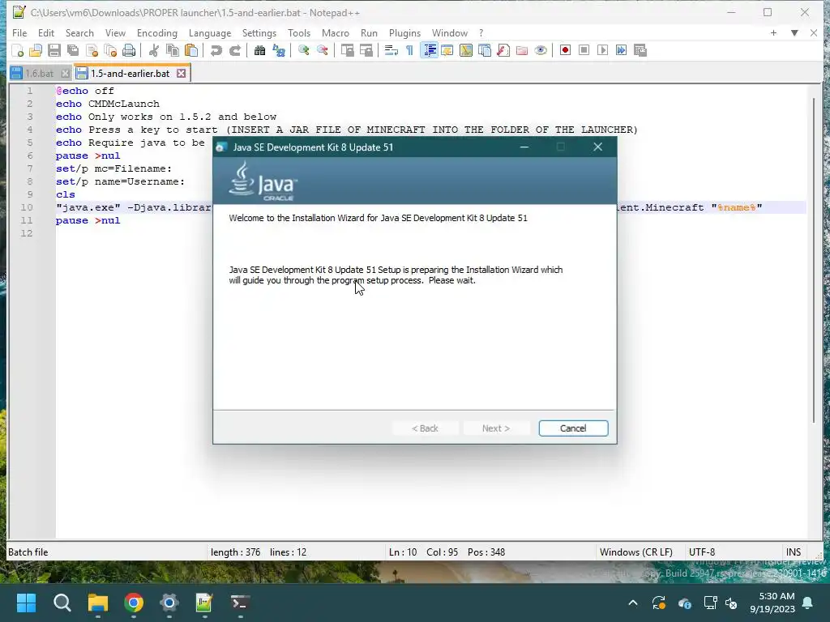This screenshot has width=830, height=622.
Task: Open taskbar Search
Action: click(x=62, y=603)
